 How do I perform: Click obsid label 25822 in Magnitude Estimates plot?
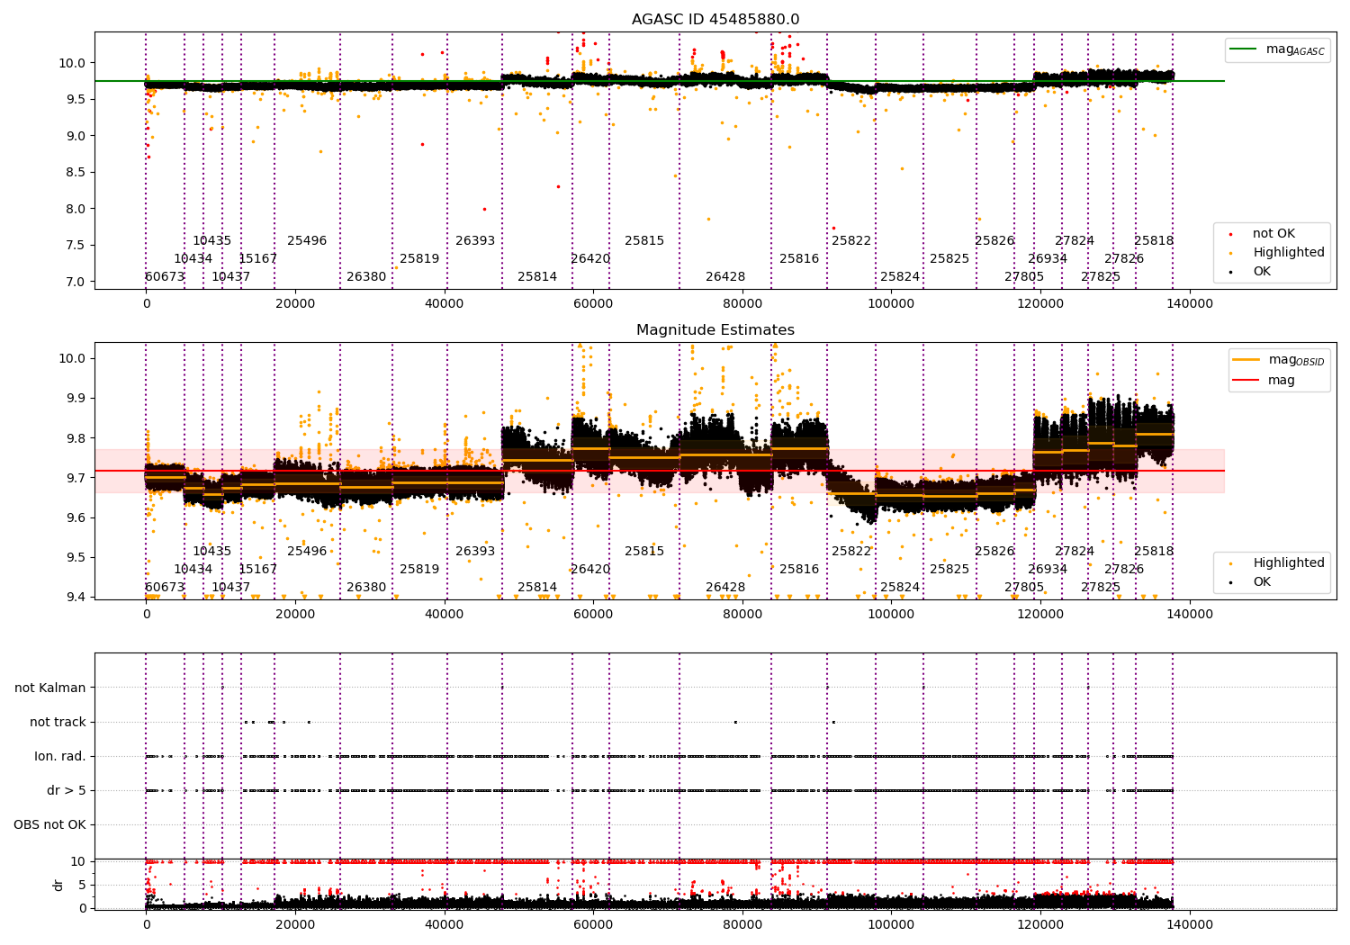click(x=851, y=552)
